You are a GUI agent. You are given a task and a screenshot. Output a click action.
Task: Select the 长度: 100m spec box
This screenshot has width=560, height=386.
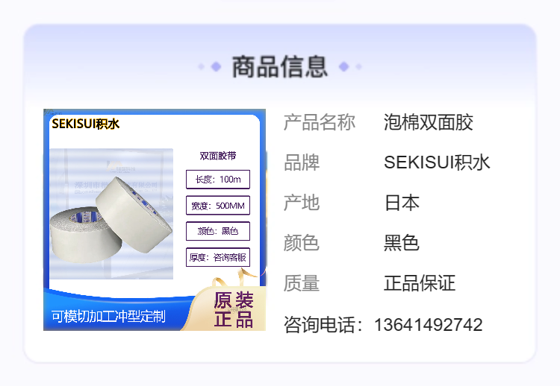pos(218,180)
